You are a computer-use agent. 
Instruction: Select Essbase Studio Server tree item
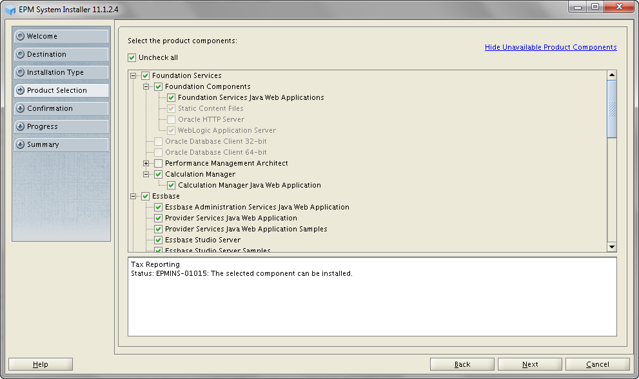[x=202, y=240]
